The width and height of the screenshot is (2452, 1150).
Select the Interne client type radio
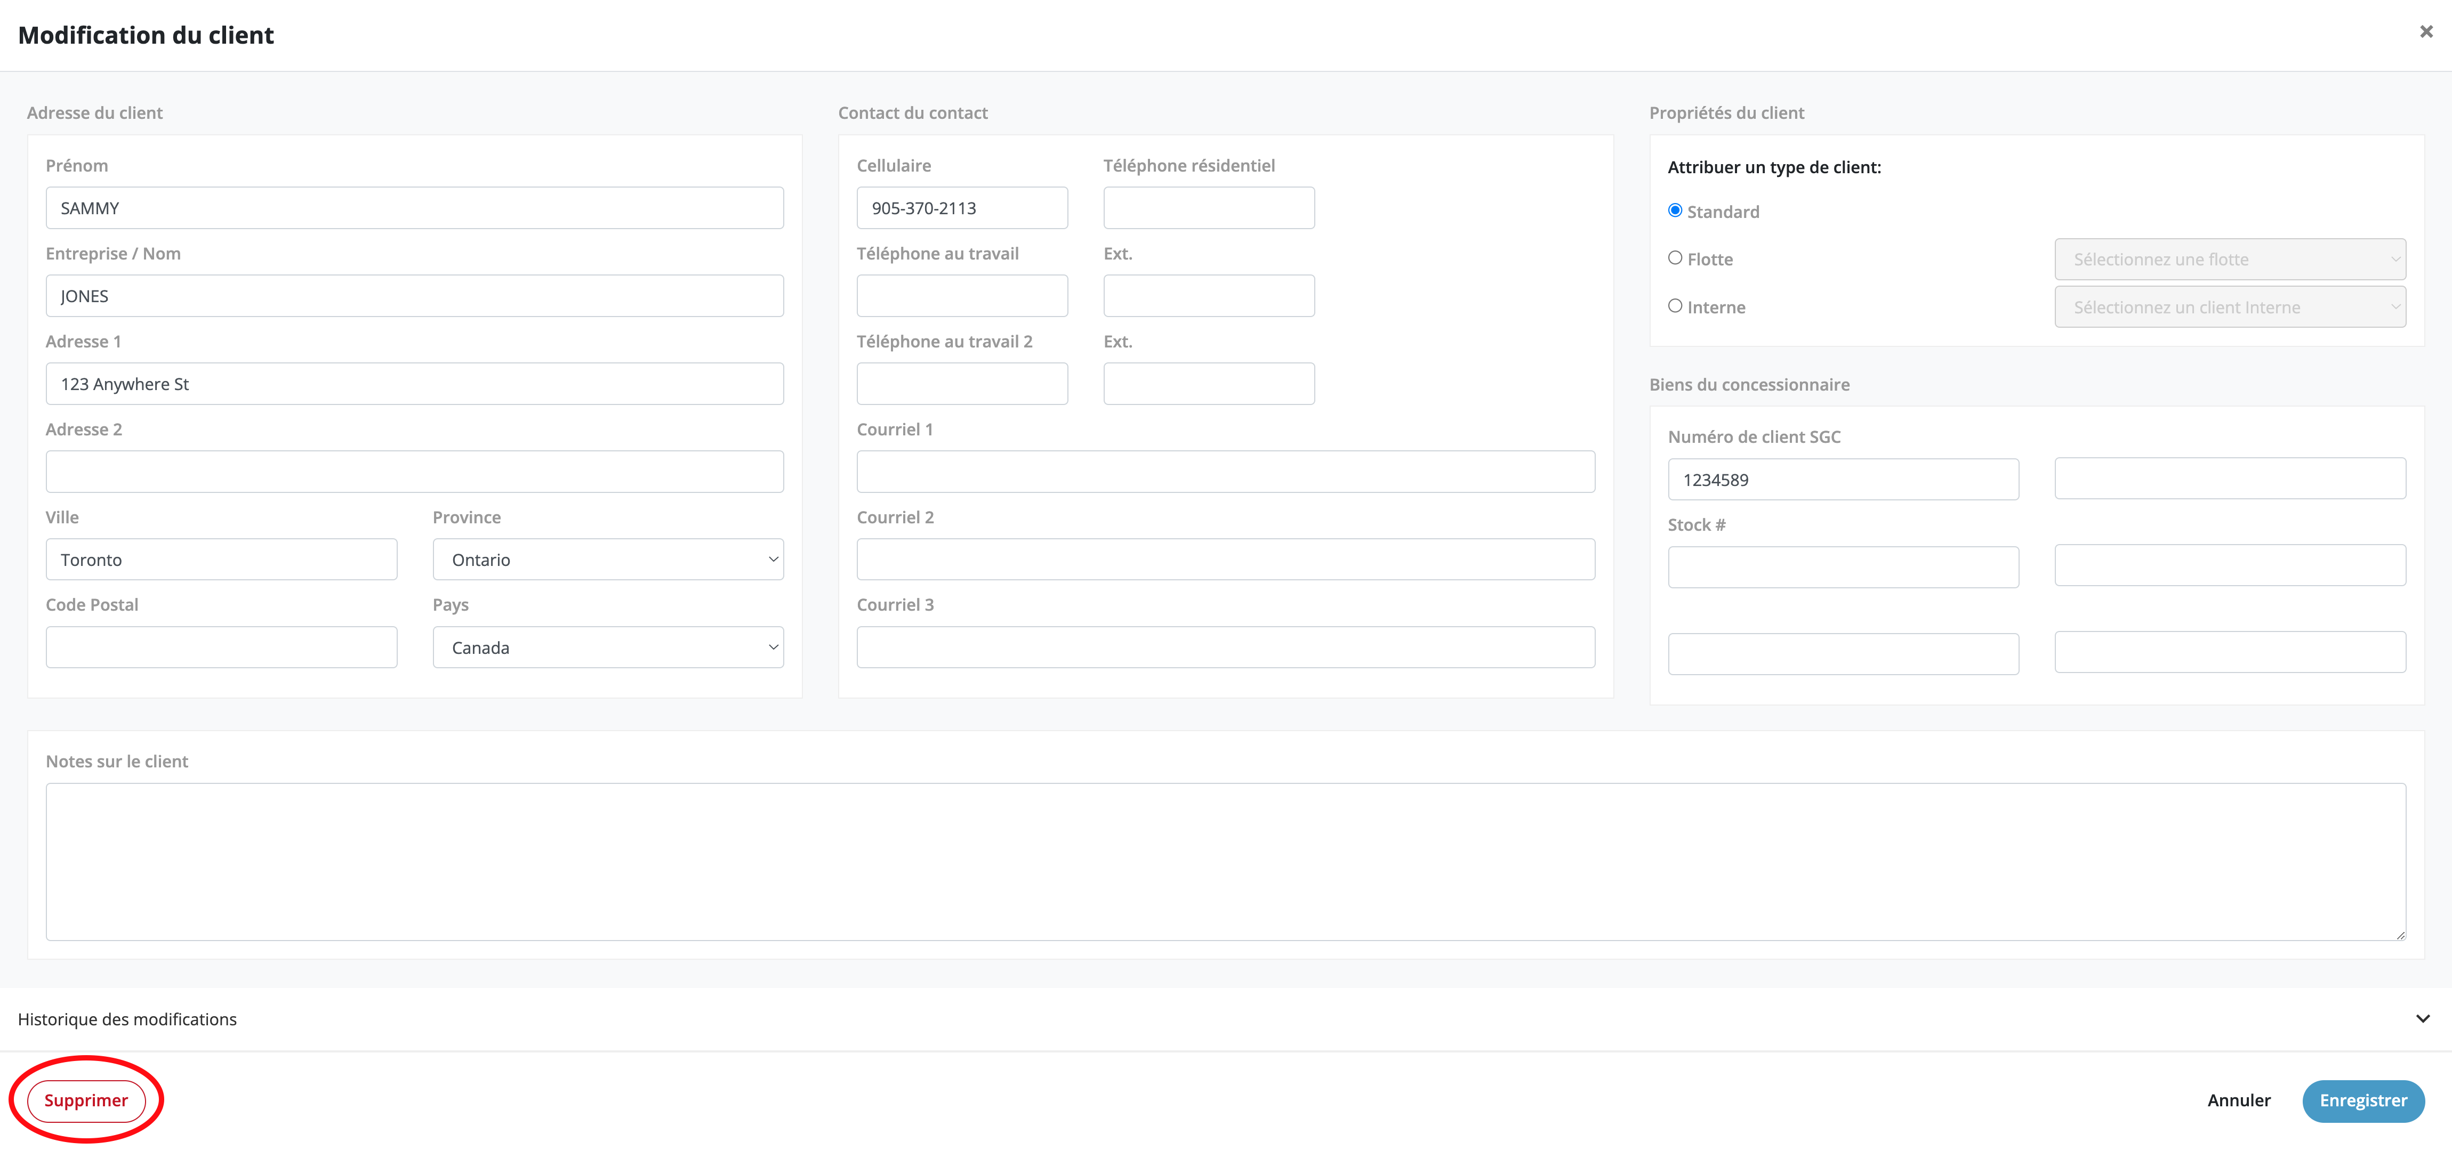tap(1674, 305)
